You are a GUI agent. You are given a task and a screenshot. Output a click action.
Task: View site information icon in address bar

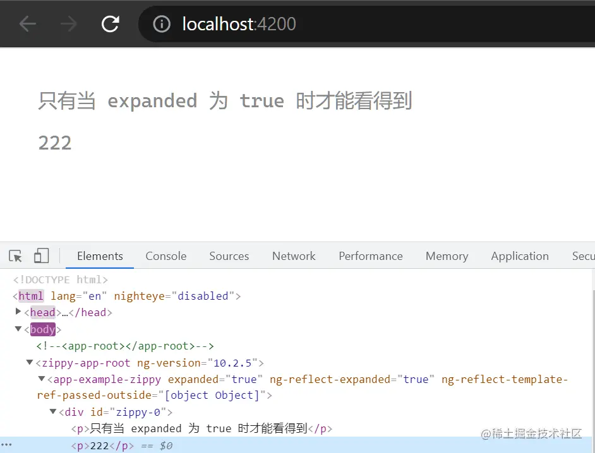162,24
